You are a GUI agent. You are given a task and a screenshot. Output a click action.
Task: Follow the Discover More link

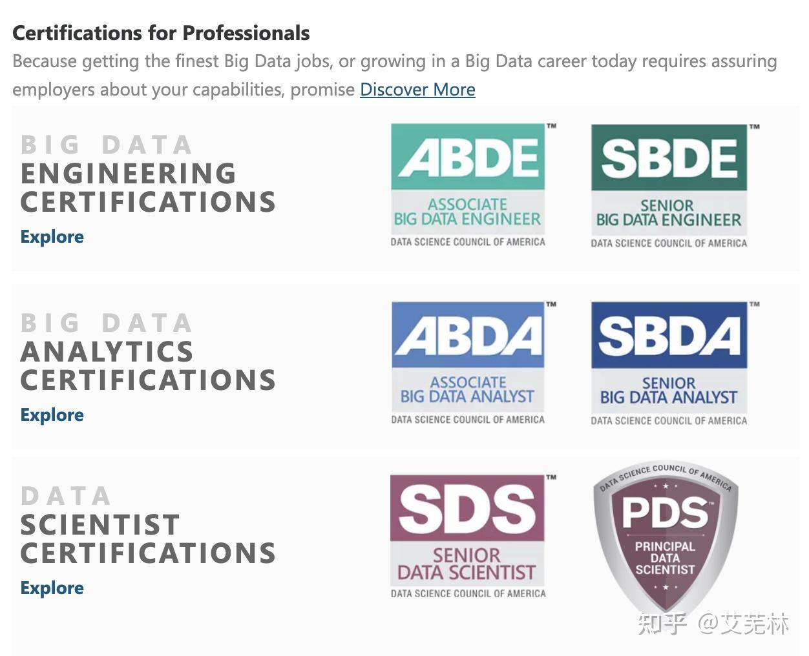point(417,89)
